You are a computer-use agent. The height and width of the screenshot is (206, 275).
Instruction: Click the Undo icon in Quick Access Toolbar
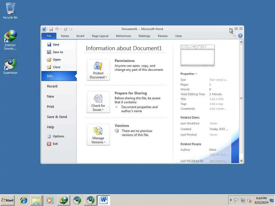pyautogui.click(x=57, y=29)
